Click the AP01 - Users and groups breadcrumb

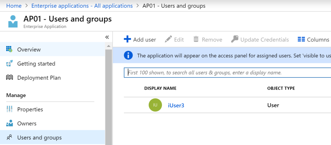174,6
